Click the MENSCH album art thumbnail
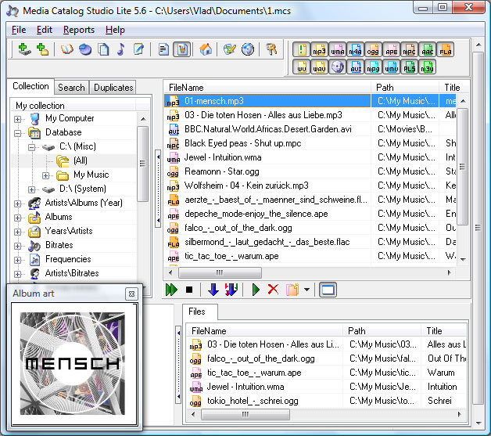The height and width of the screenshot is (436, 491). pyautogui.click(x=72, y=362)
